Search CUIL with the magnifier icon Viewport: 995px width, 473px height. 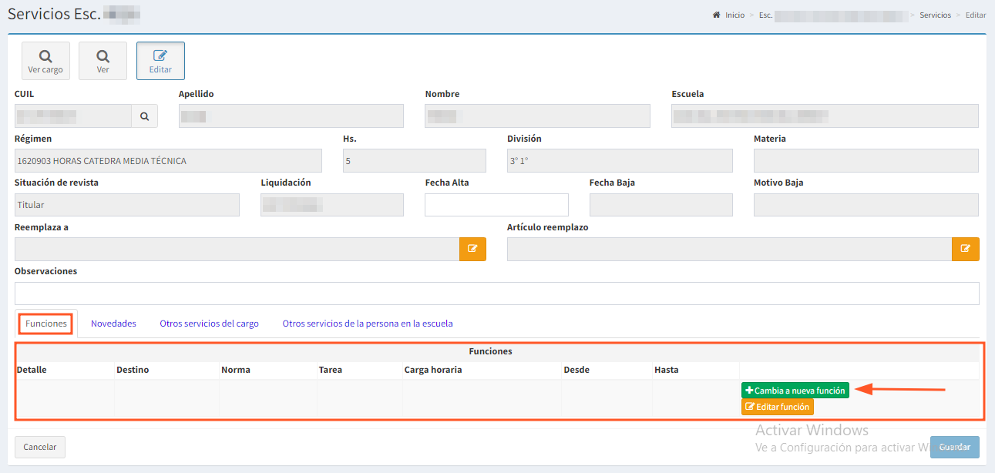point(144,116)
